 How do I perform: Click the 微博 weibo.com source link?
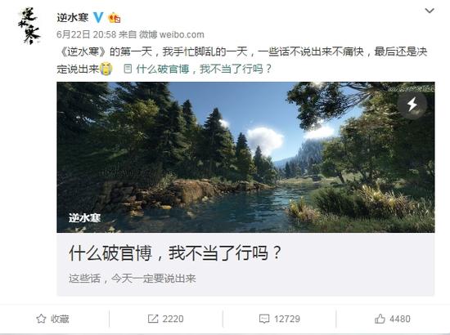pos(171,34)
